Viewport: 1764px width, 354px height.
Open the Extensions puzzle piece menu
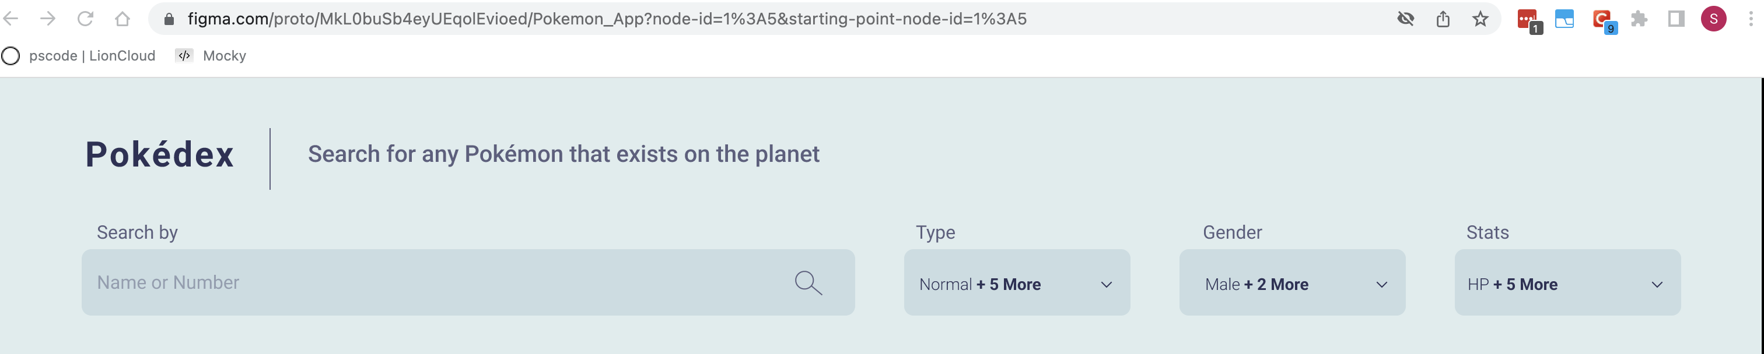(x=1639, y=19)
